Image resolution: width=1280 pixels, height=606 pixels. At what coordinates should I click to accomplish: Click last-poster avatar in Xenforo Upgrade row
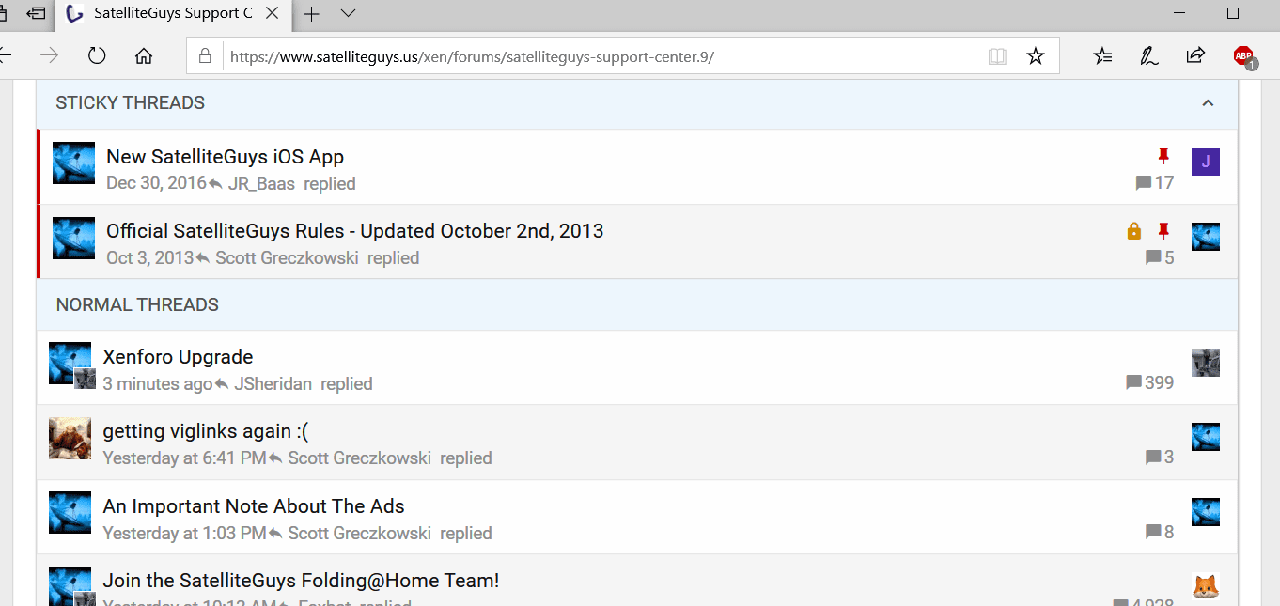click(x=1206, y=363)
